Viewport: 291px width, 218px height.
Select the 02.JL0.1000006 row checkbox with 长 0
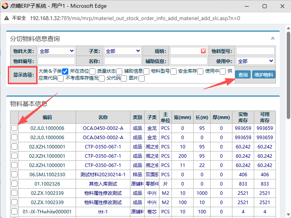pyautogui.click(x=14, y=137)
